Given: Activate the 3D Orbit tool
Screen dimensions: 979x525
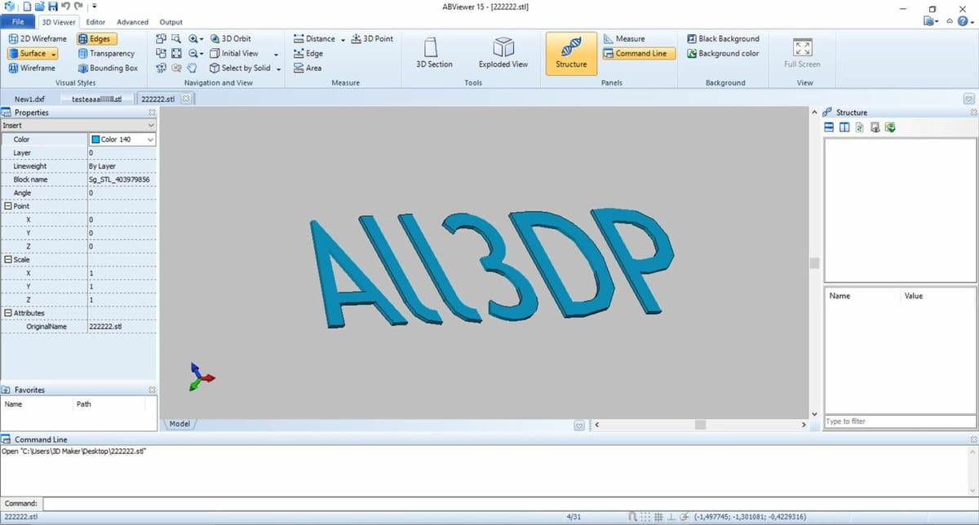Looking at the screenshot, I should point(231,38).
